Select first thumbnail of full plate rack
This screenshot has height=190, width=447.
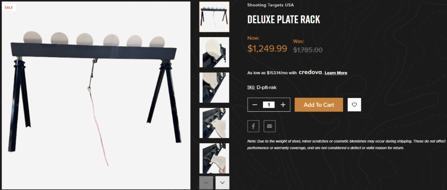coord(215,17)
